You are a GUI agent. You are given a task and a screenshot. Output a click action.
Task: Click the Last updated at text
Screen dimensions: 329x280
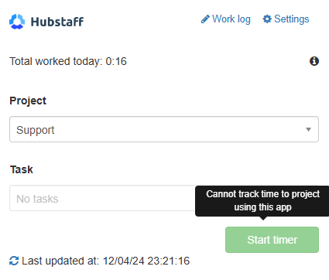[x=60, y=261]
